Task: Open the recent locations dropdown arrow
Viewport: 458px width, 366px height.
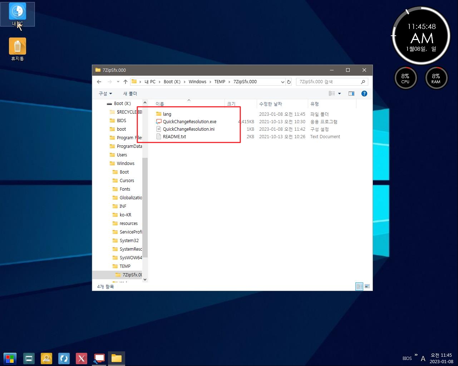Action: coord(118,82)
